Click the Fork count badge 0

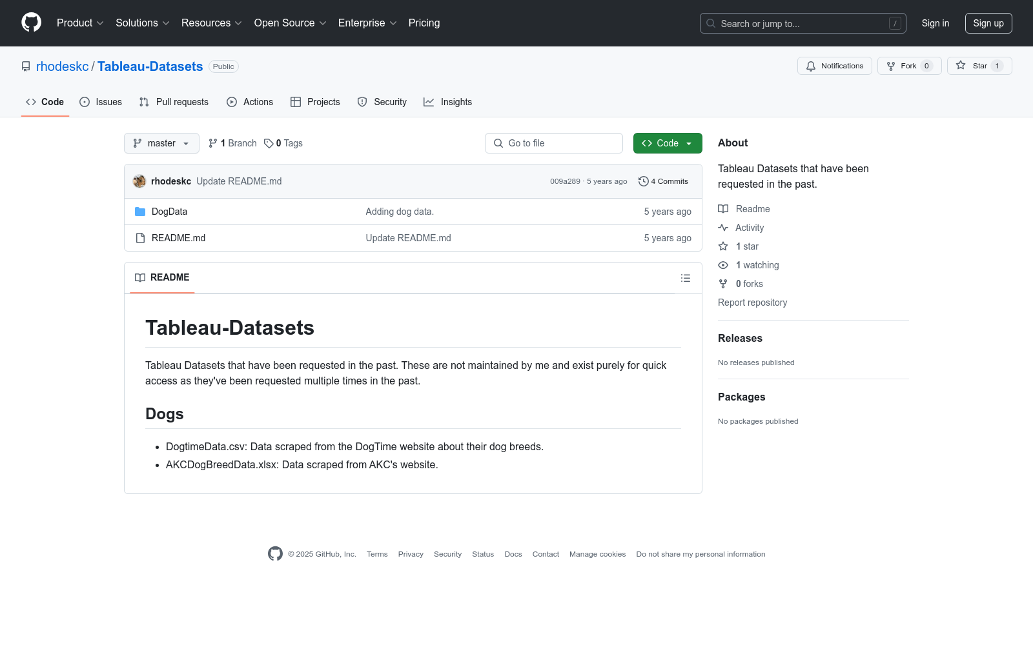click(926, 66)
